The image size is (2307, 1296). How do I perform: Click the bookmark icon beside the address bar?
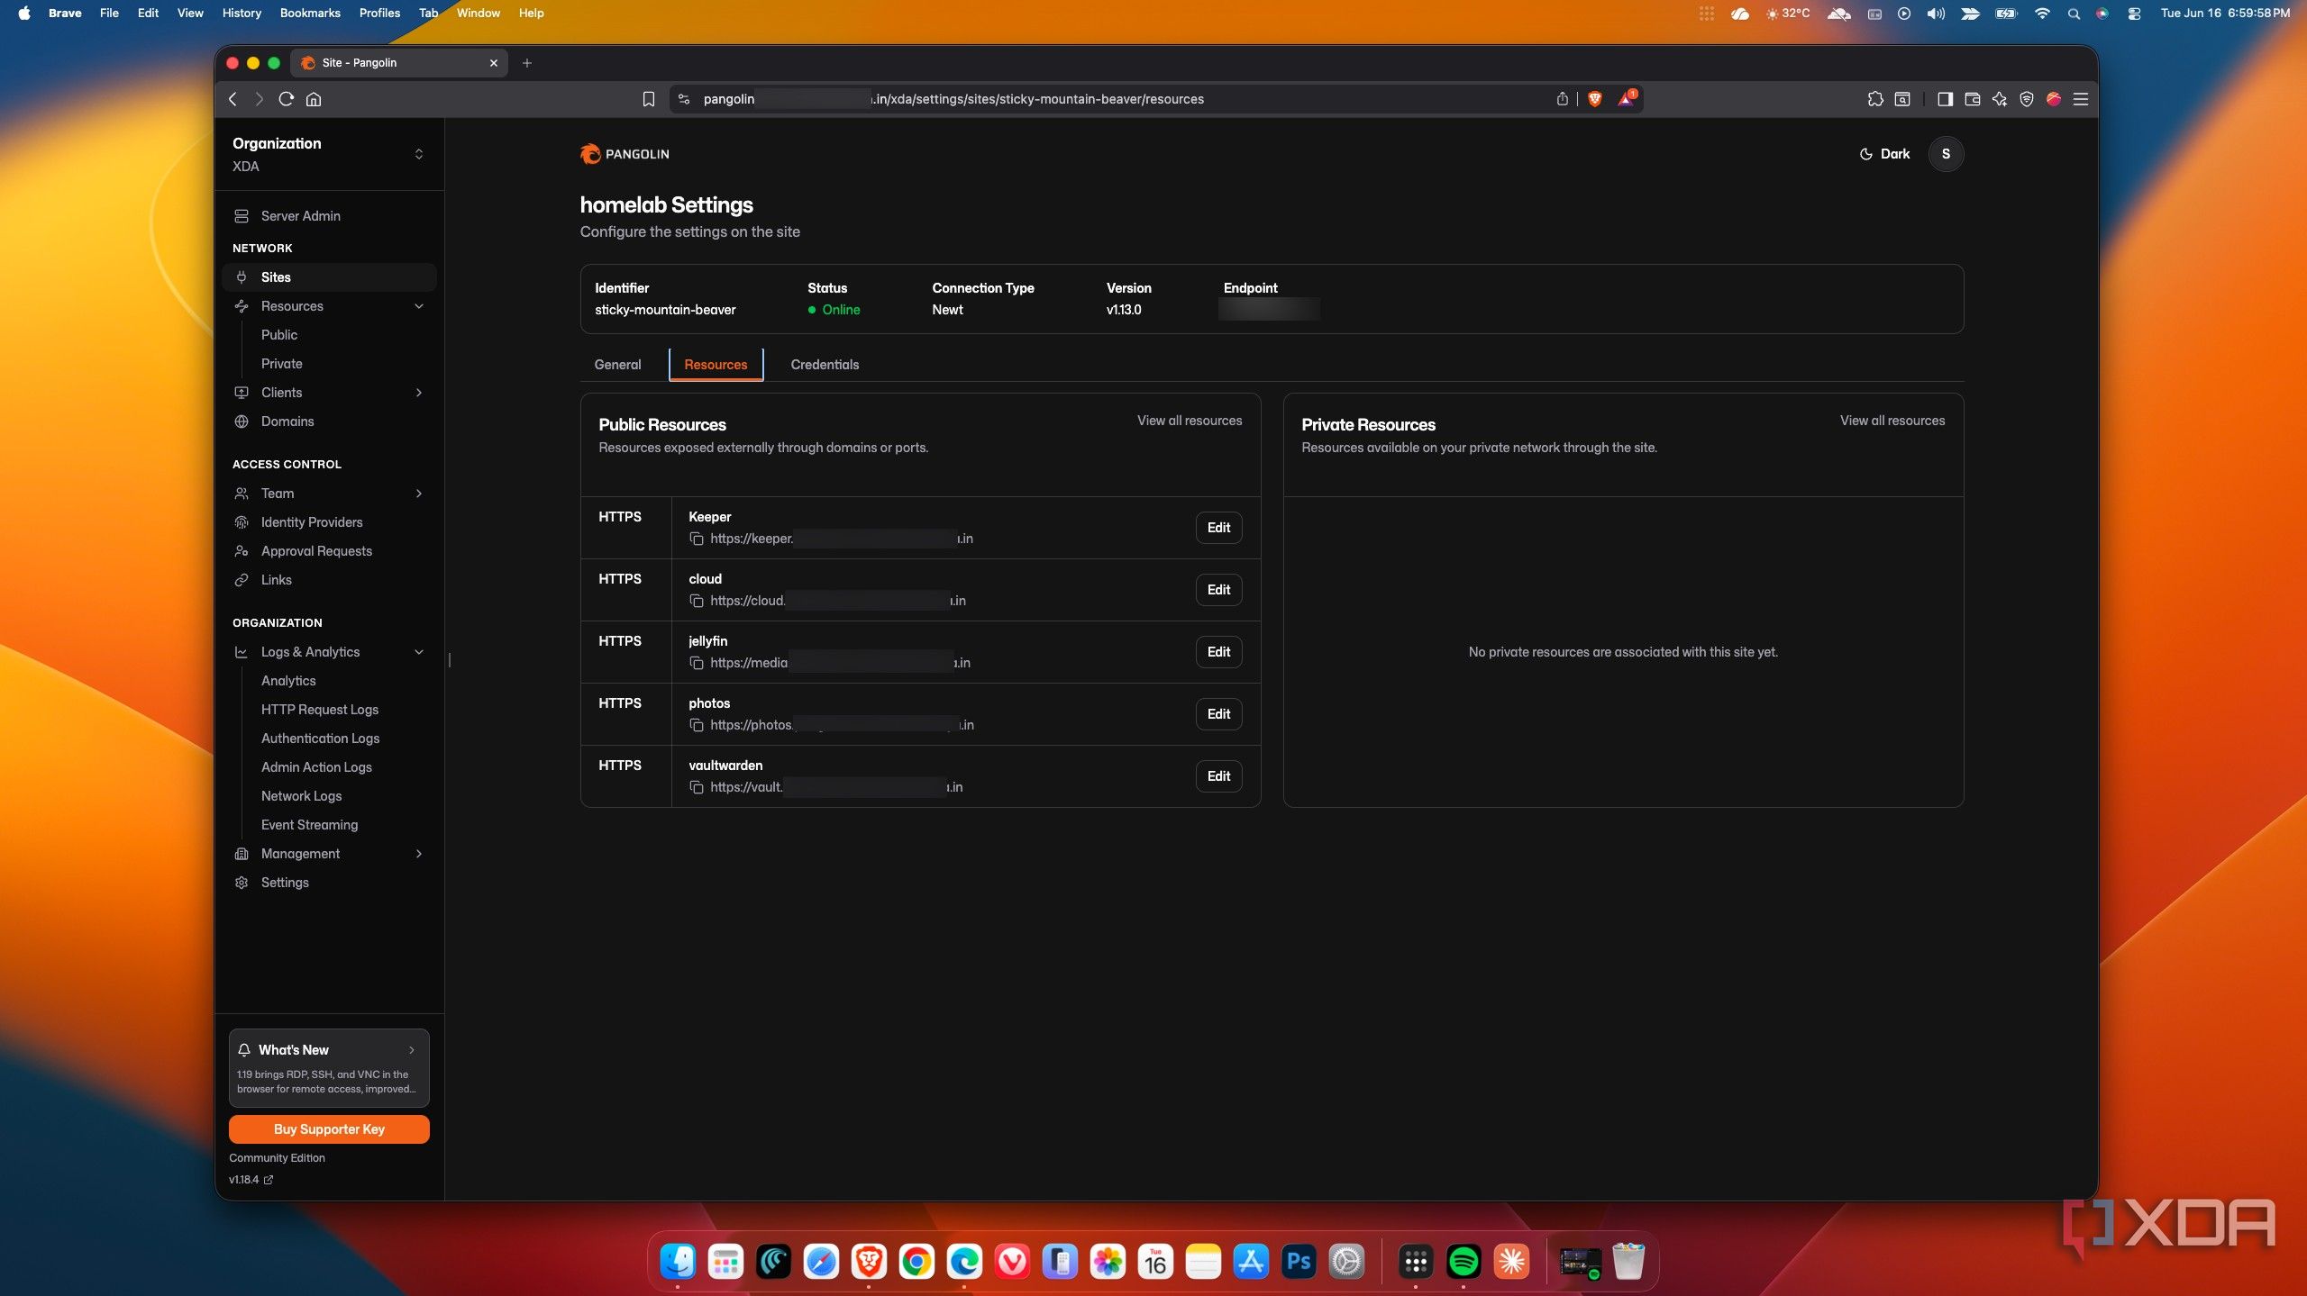coord(648,99)
